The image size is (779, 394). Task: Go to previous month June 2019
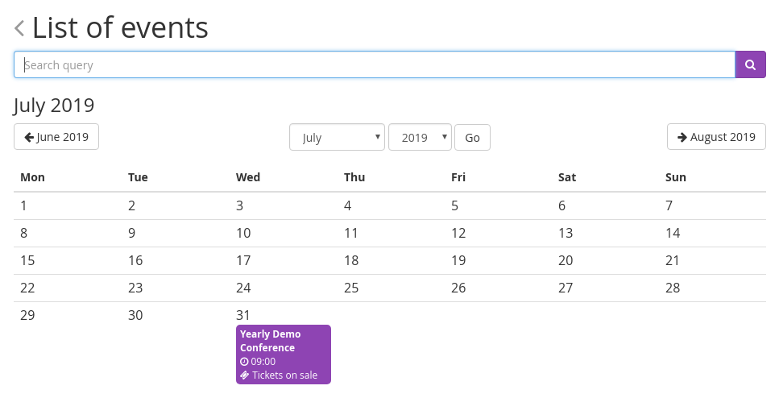tap(56, 137)
